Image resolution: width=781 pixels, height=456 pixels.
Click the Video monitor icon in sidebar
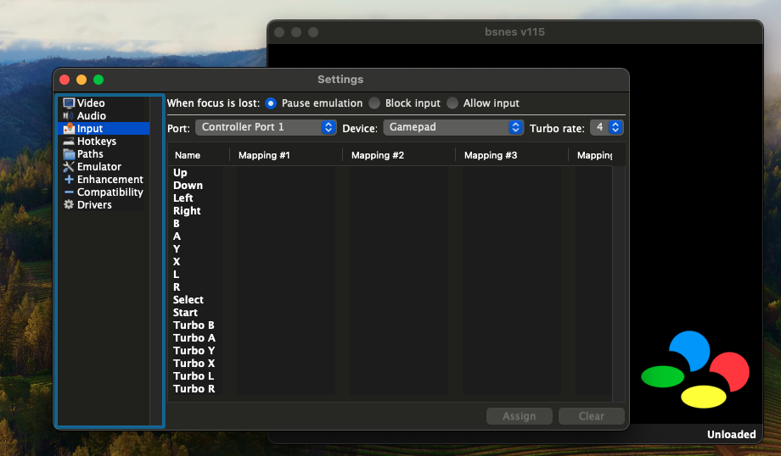(69, 103)
